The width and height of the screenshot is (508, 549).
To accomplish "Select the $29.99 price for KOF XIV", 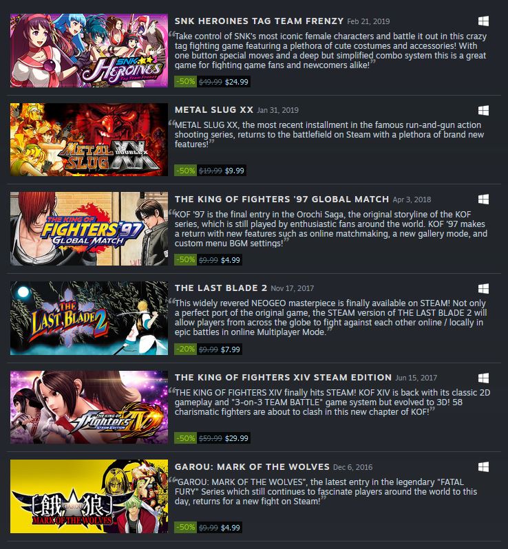I will pyautogui.click(x=237, y=438).
